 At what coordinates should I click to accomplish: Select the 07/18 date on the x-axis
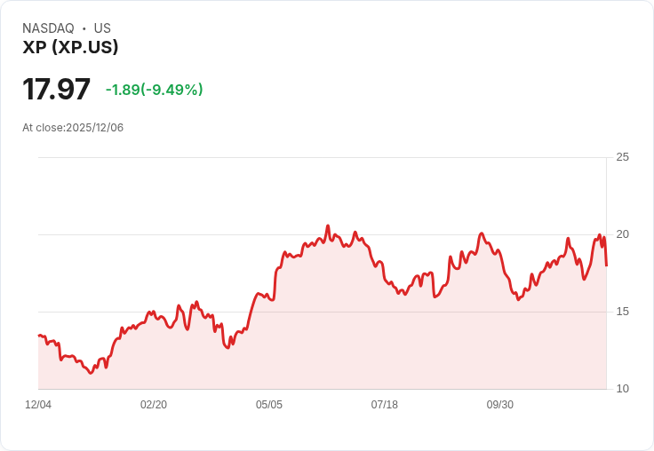point(385,405)
